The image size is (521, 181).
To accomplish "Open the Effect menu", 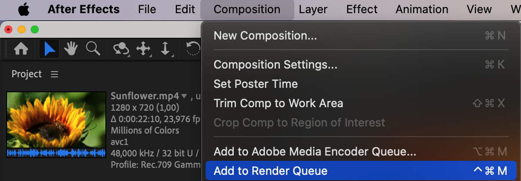I will click(x=362, y=9).
